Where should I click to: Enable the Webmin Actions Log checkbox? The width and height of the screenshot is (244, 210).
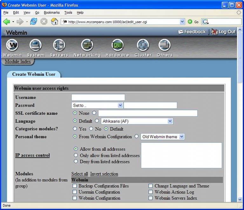click(151, 192)
